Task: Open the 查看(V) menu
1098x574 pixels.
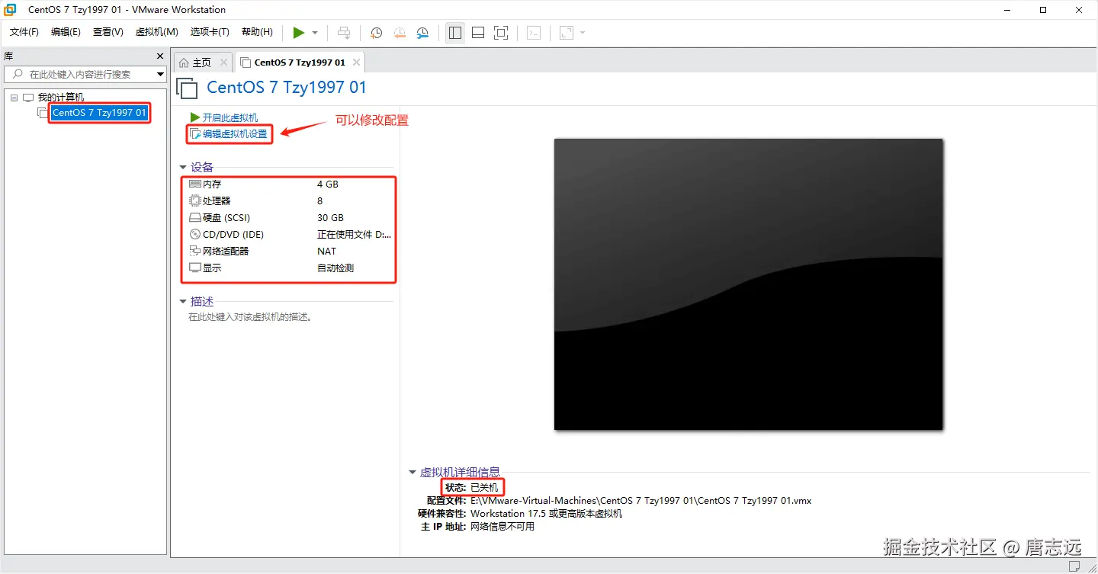Action: 108,32
